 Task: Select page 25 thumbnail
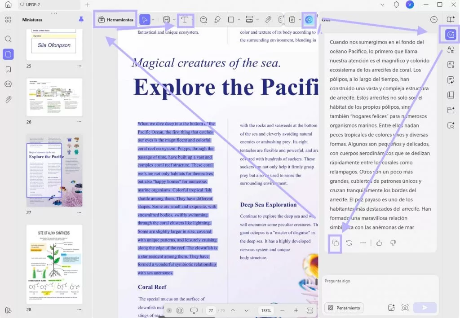click(54, 44)
